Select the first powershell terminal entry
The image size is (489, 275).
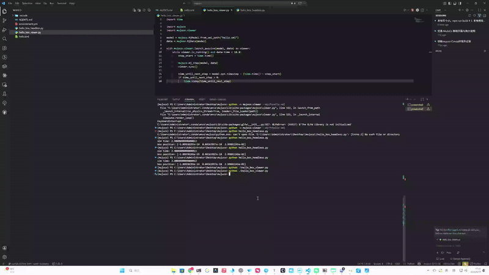click(416, 105)
